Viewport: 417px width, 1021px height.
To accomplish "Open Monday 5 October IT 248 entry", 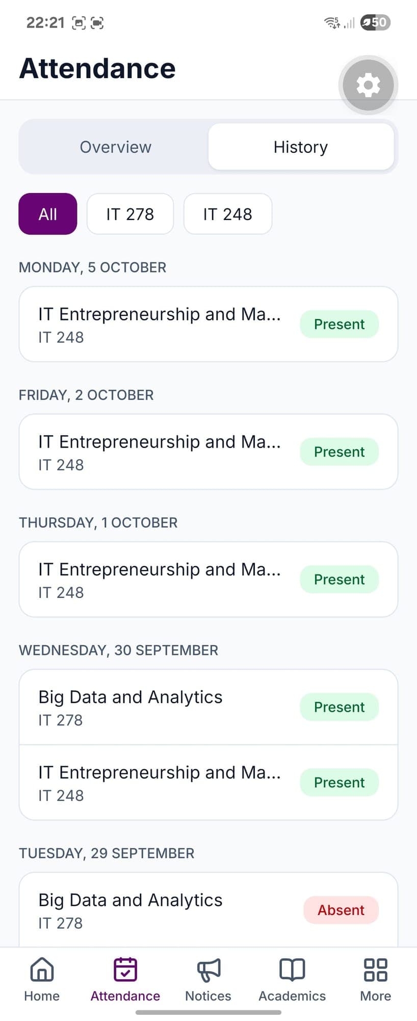I will click(x=208, y=324).
